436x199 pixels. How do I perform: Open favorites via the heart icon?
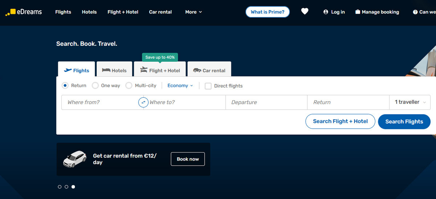(x=304, y=12)
